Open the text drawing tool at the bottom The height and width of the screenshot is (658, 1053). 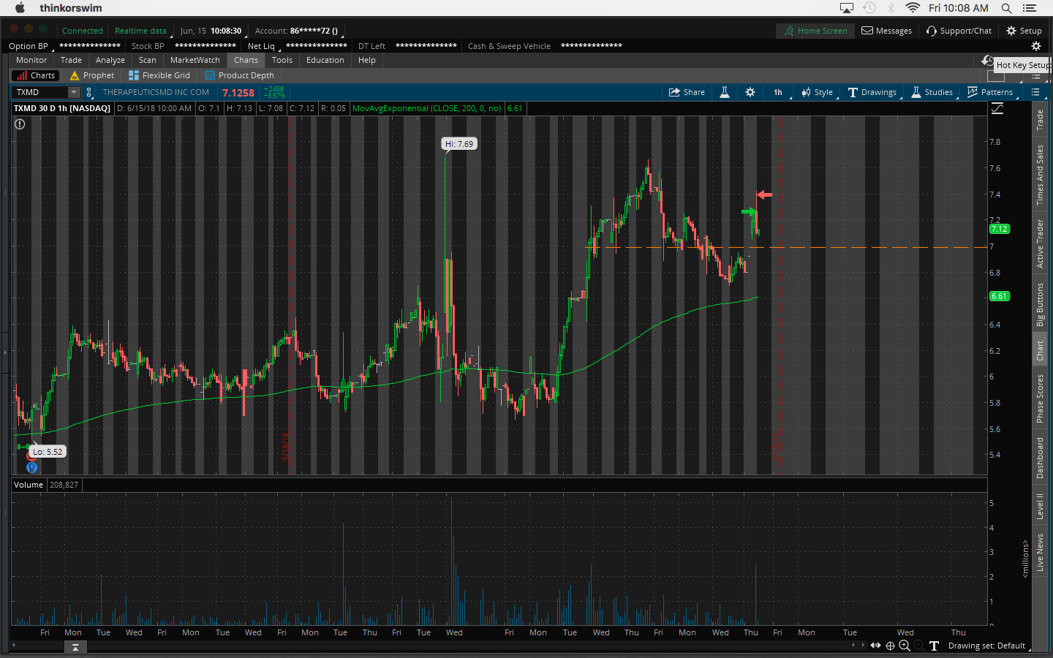934,646
